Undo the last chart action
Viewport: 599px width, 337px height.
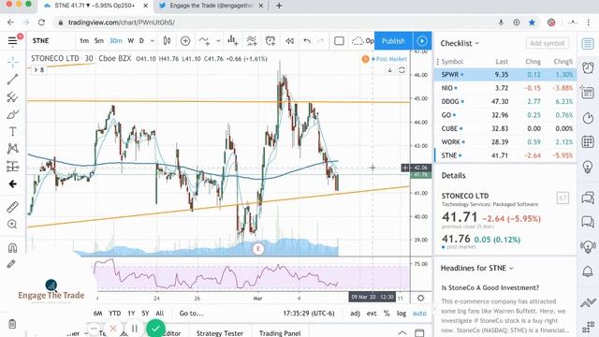(307, 40)
